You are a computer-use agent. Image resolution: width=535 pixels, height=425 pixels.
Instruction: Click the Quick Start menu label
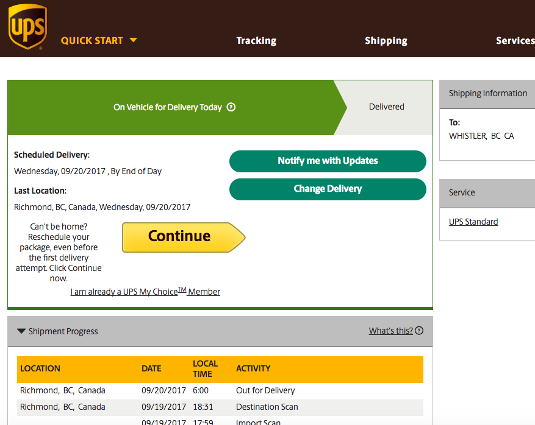[x=92, y=41]
